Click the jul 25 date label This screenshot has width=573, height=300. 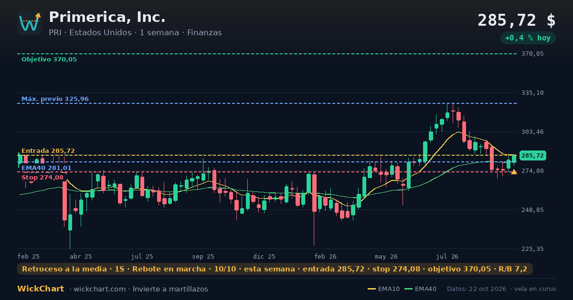(x=142, y=256)
